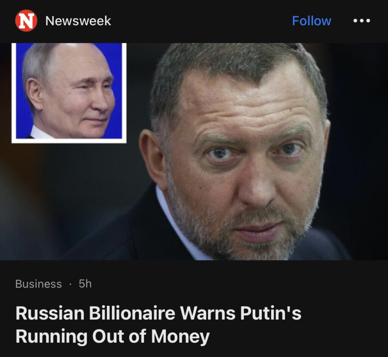The width and height of the screenshot is (388, 357).
Task: Click the word "Putin's" in the headline
Action: (x=271, y=314)
